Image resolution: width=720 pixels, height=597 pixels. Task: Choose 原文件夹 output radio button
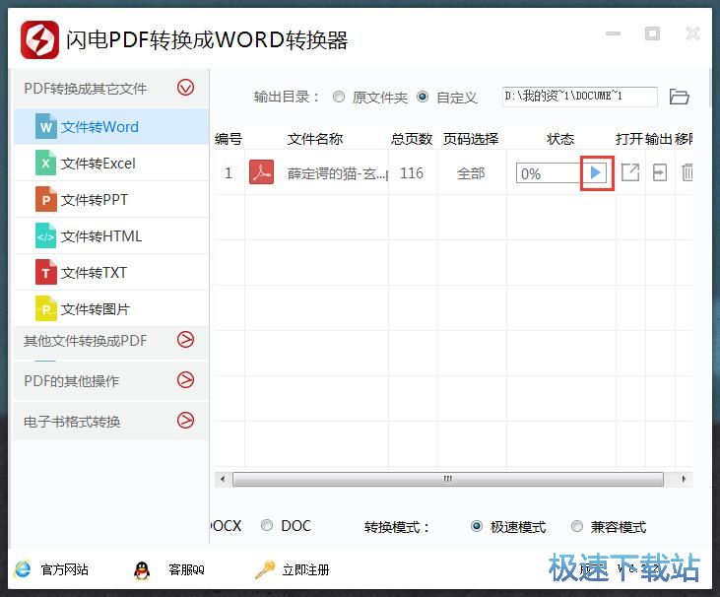click(x=339, y=97)
